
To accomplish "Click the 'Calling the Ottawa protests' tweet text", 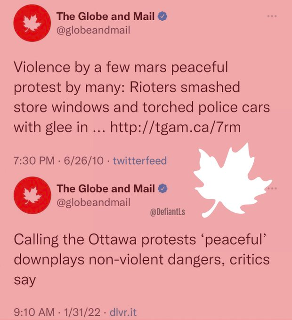I will pyautogui.click(x=142, y=260).
